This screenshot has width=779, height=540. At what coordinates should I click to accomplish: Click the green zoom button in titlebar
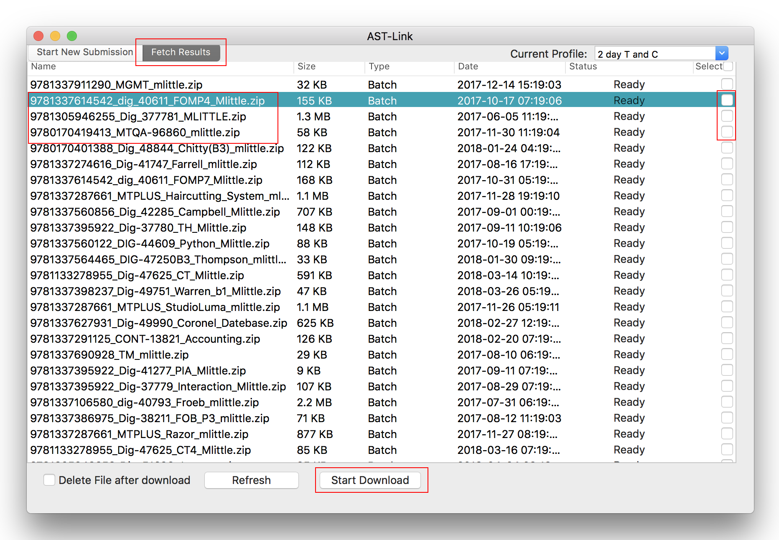[71, 36]
